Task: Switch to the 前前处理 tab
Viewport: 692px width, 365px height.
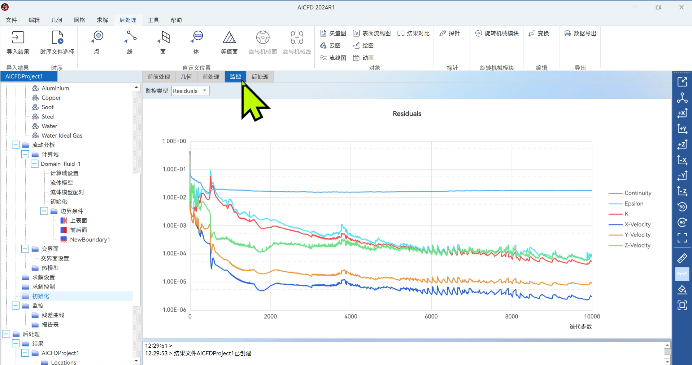Action: click(x=159, y=77)
